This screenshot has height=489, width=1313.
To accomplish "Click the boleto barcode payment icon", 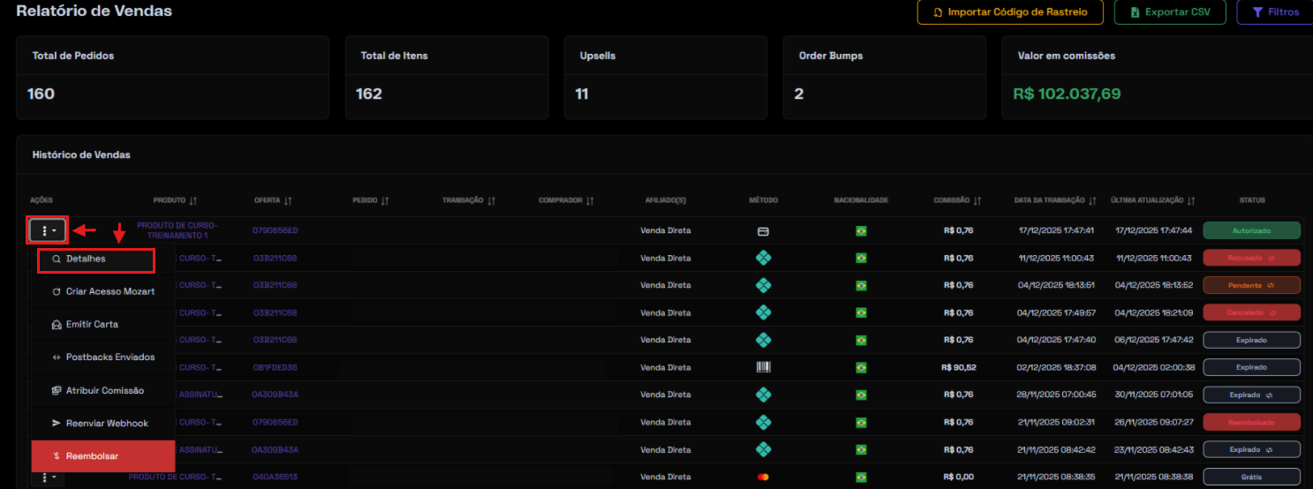I will (x=764, y=367).
